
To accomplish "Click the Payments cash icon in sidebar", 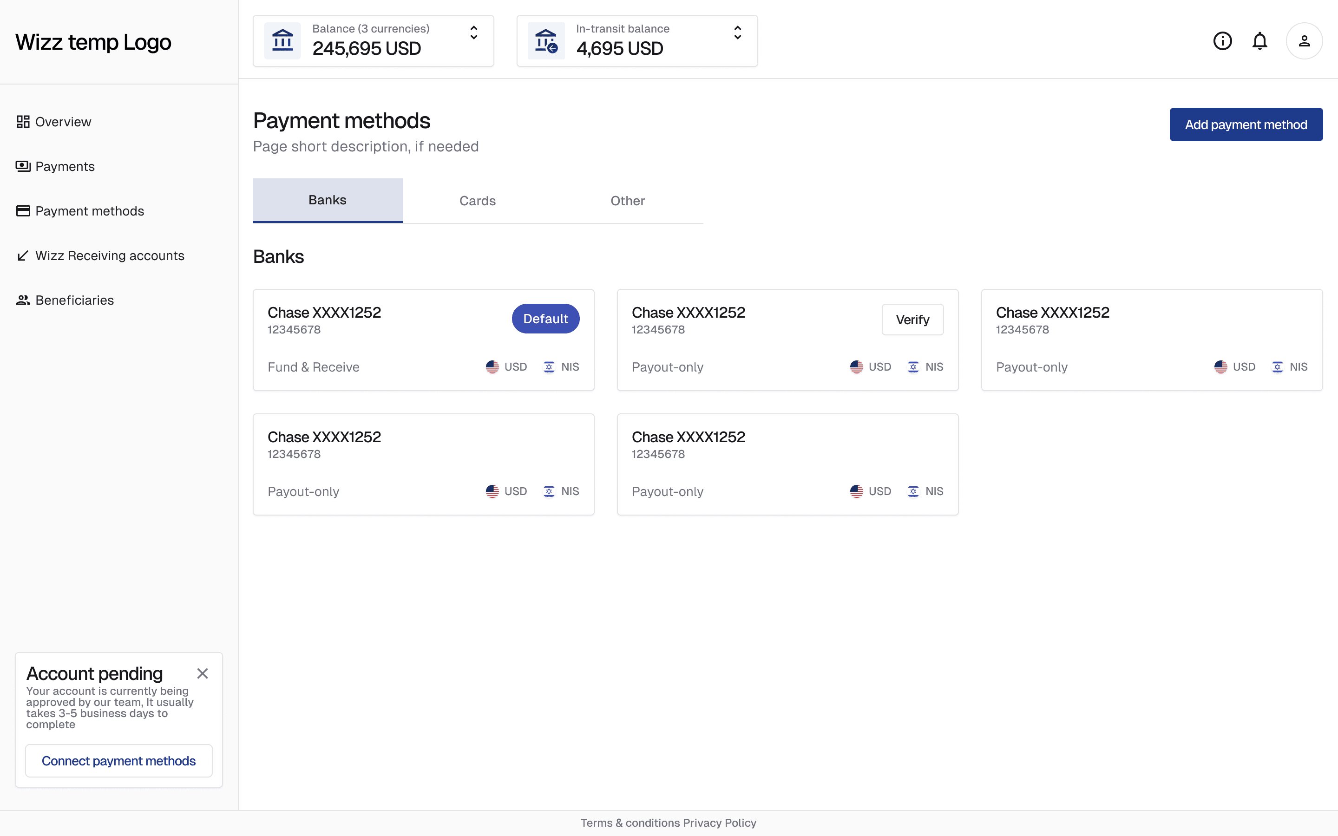I will [x=23, y=166].
